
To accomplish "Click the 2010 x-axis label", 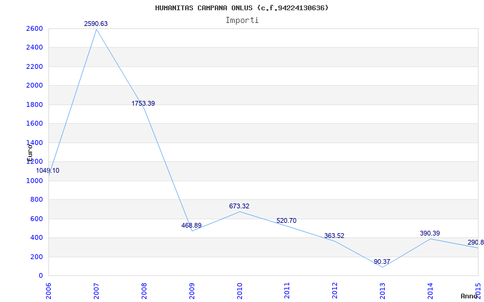I will [x=240, y=291].
